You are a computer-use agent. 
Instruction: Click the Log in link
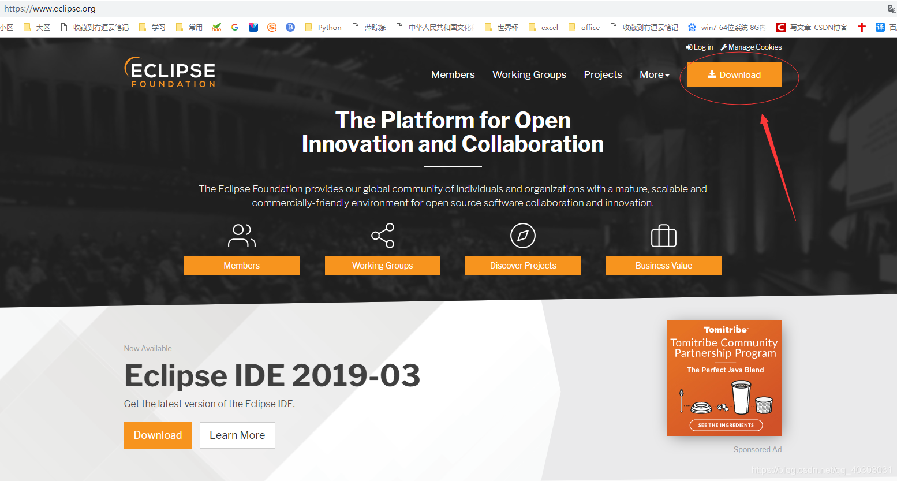click(700, 47)
